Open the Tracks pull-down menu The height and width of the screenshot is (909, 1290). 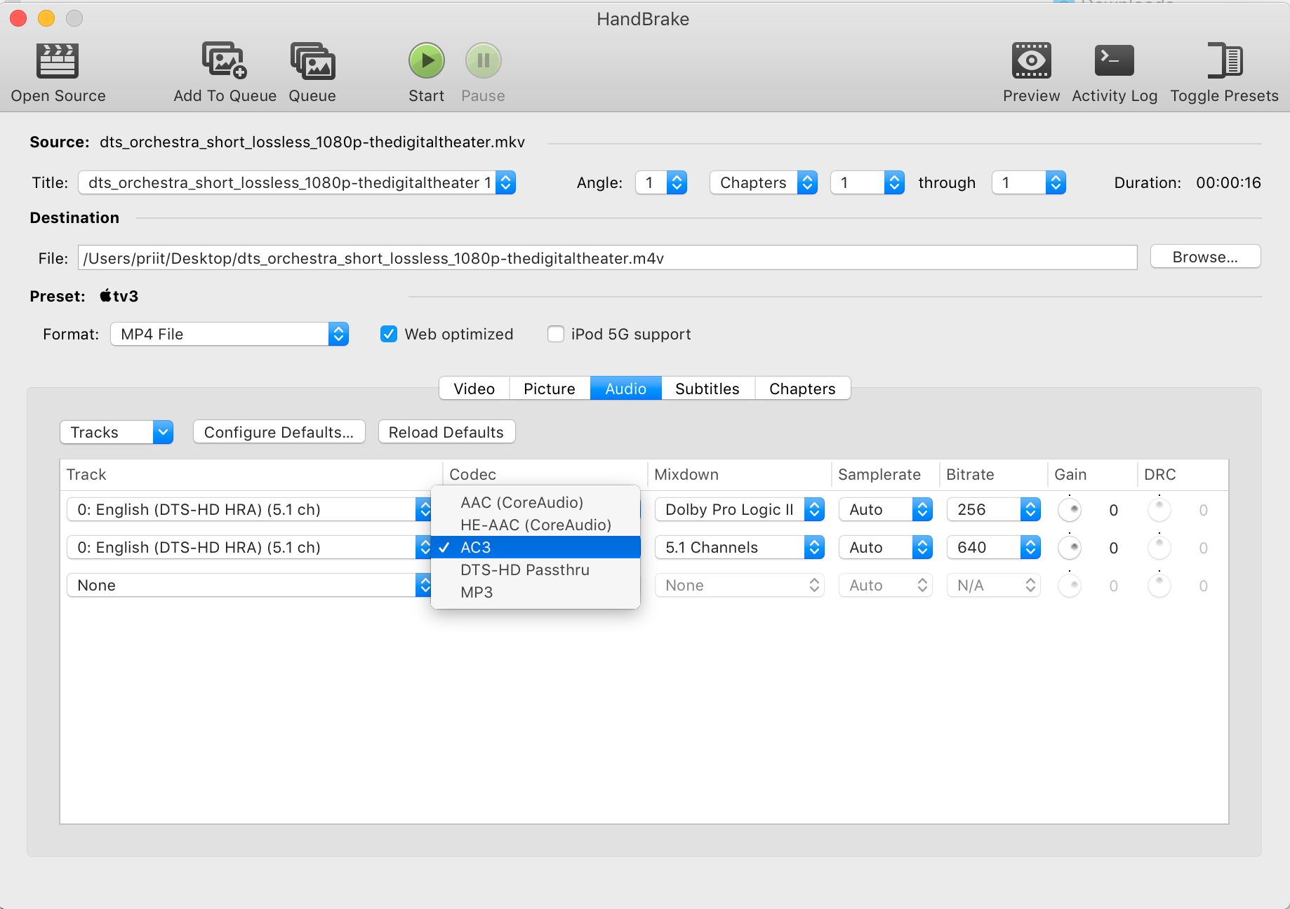117,432
